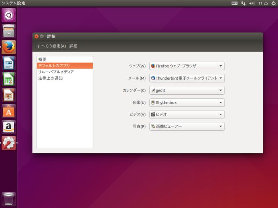The image size is (278, 208).
Task: Open the Ubuntu Dash search launcher
Action: tap(9, 15)
